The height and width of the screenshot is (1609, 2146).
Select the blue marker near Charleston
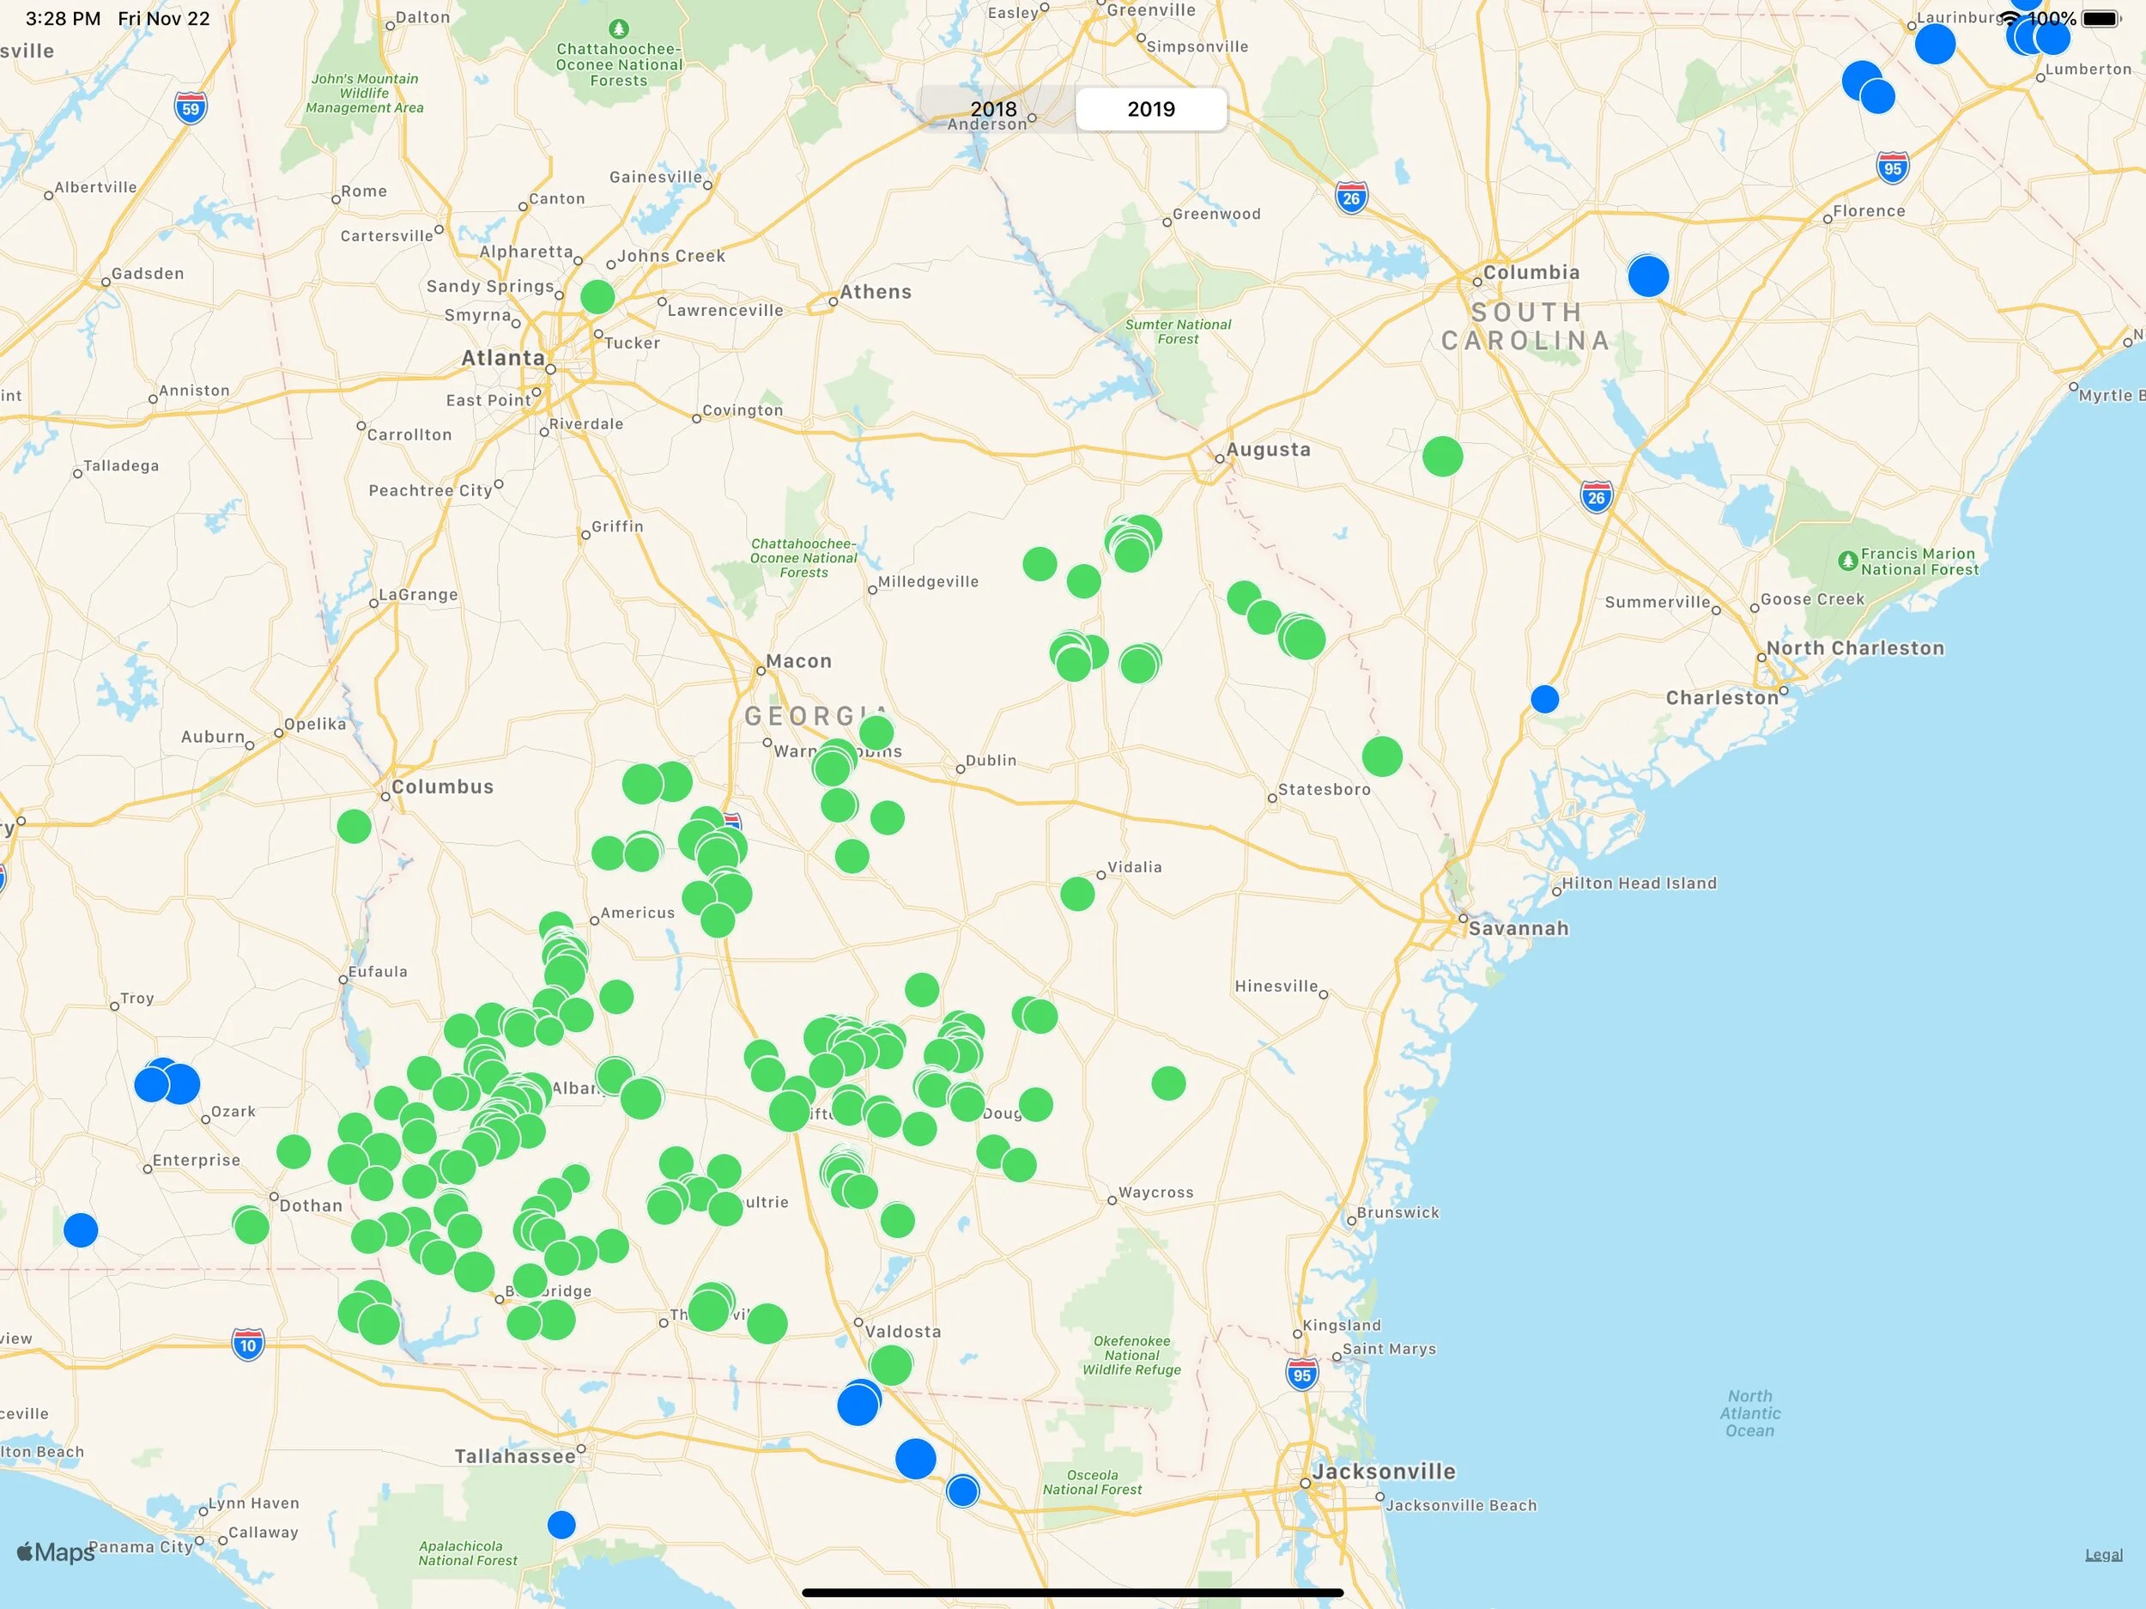click(x=1545, y=698)
